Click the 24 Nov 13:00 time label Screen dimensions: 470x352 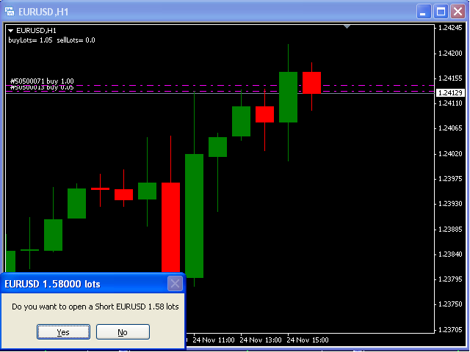coord(261,340)
